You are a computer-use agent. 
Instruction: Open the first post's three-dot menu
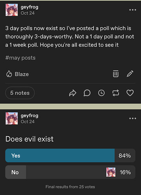tap(132, 10)
